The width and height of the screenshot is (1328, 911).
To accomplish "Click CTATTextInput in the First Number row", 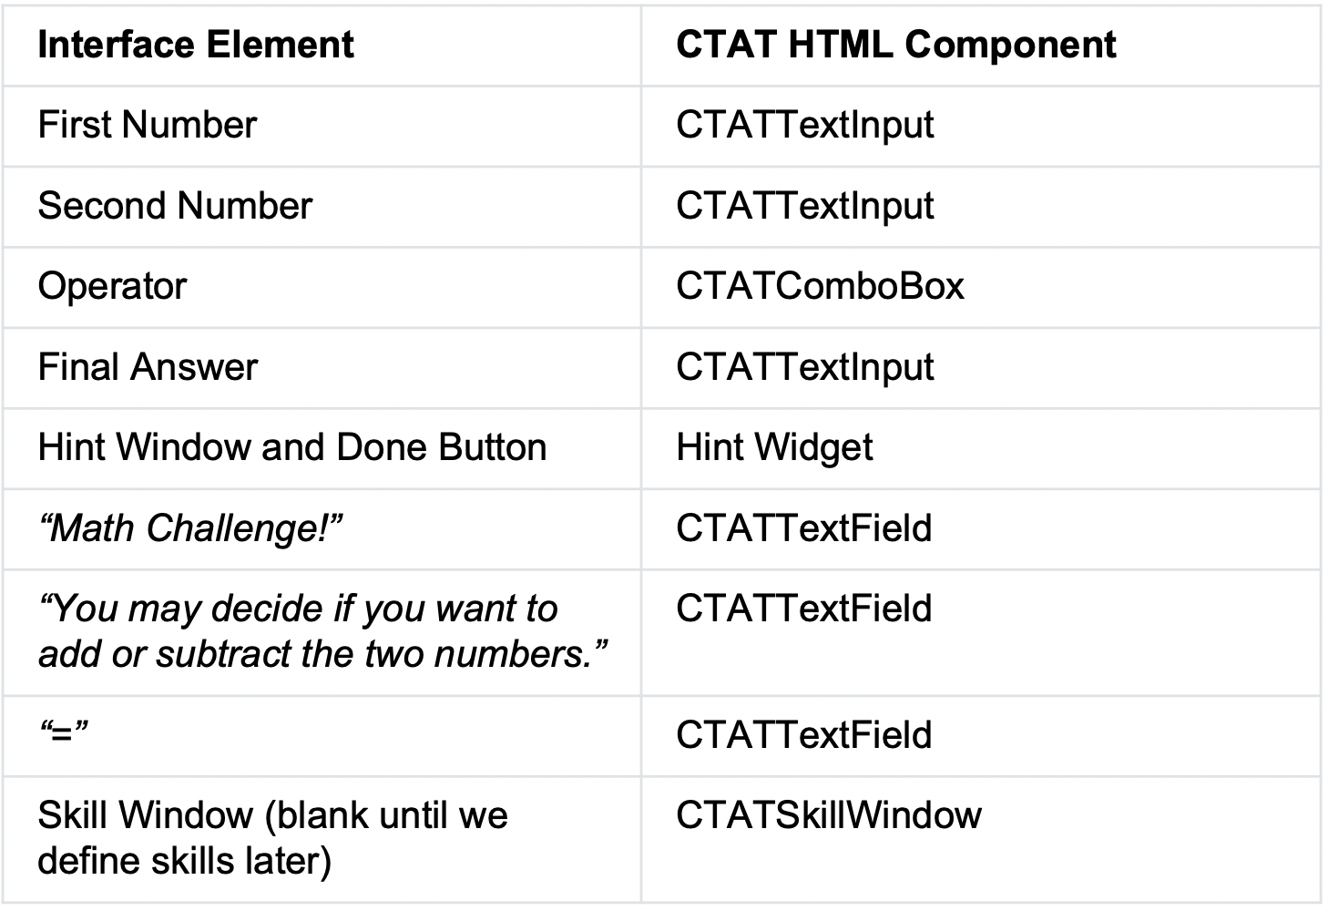I will tap(804, 125).
